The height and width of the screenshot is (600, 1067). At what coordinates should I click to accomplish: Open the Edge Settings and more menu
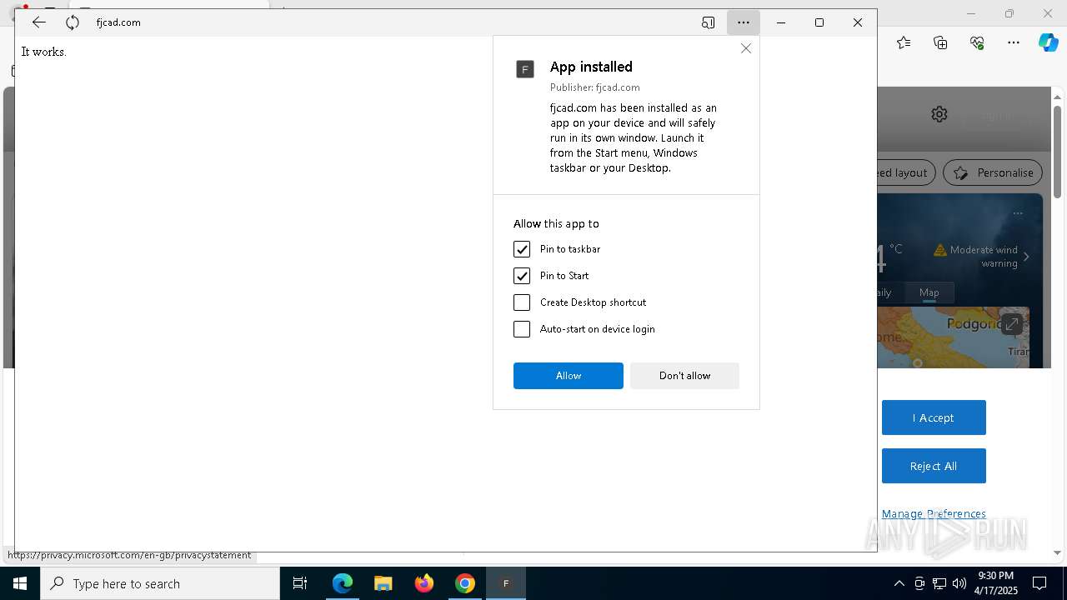(x=1014, y=42)
